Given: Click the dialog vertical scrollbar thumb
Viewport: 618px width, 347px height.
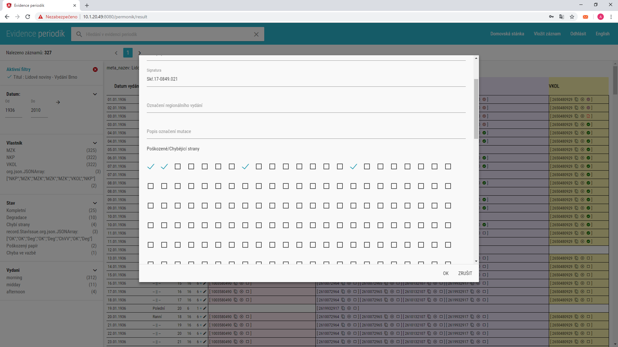Looking at the screenshot, I should pyautogui.click(x=476, y=109).
